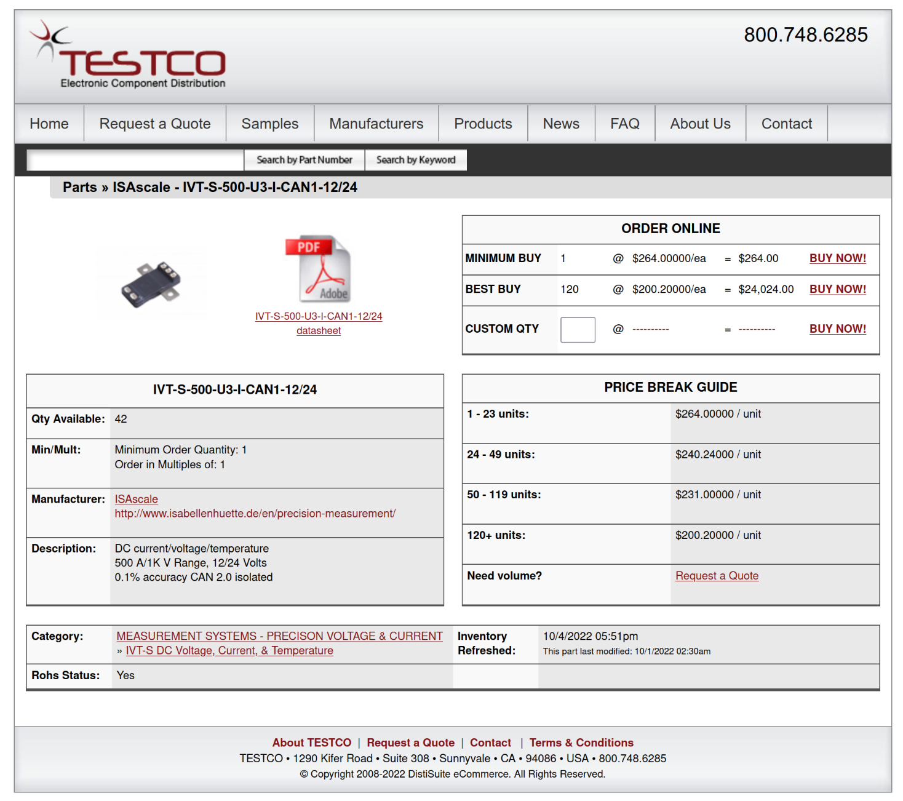Open the Samples navigation tab
The width and height of the screenshot is (903, 801).
click(x=270, y=124)
